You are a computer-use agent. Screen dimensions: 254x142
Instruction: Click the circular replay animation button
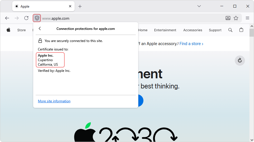(x=240, y=61)
